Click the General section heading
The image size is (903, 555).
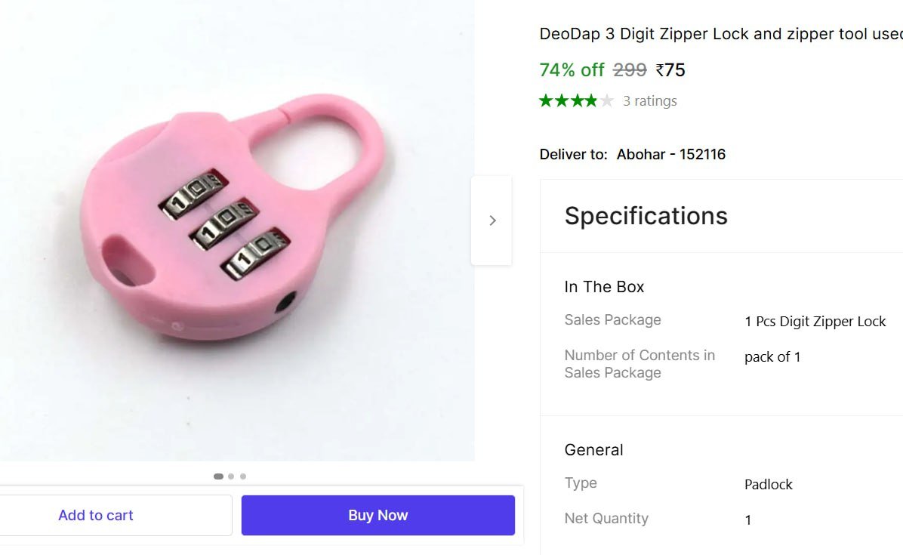[x=593, y=450]
